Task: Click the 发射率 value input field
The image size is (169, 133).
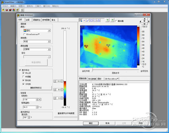Action: [29, 100]
